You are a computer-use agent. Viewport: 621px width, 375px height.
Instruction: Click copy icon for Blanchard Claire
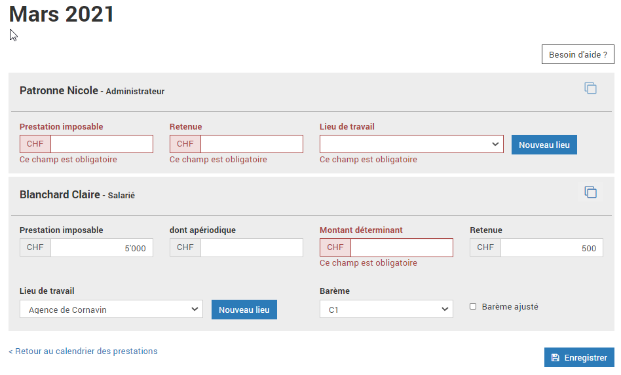point(590,192)
